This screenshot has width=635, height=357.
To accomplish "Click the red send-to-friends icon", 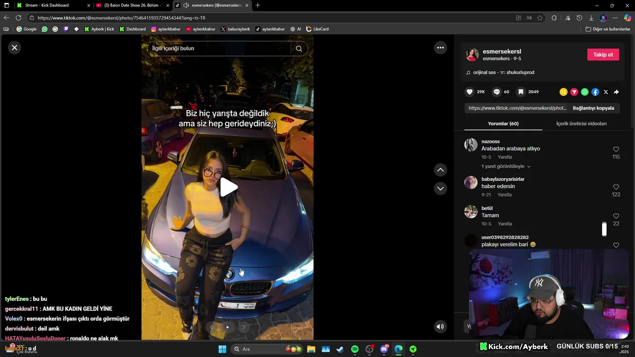I will [574, 92].
